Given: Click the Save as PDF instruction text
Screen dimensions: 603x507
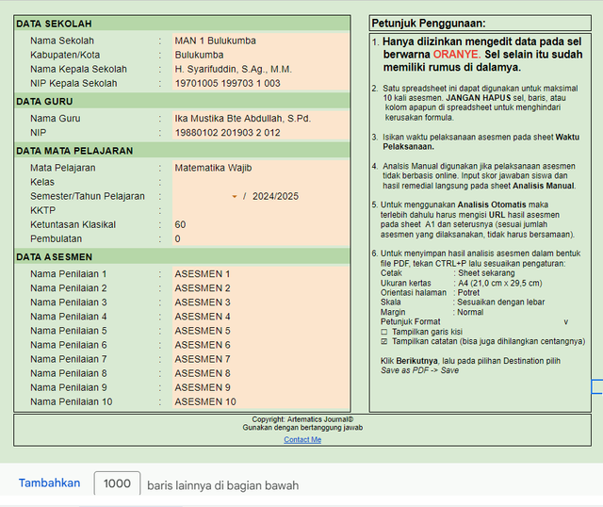Looking at the screenshot, I should click(x=419, y=370).
